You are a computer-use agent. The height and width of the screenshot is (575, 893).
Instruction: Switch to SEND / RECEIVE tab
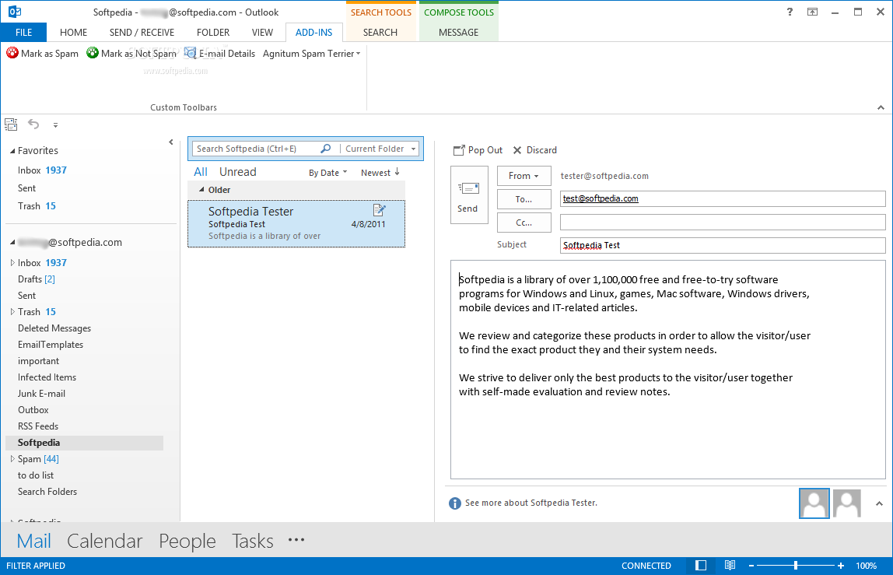142,33
